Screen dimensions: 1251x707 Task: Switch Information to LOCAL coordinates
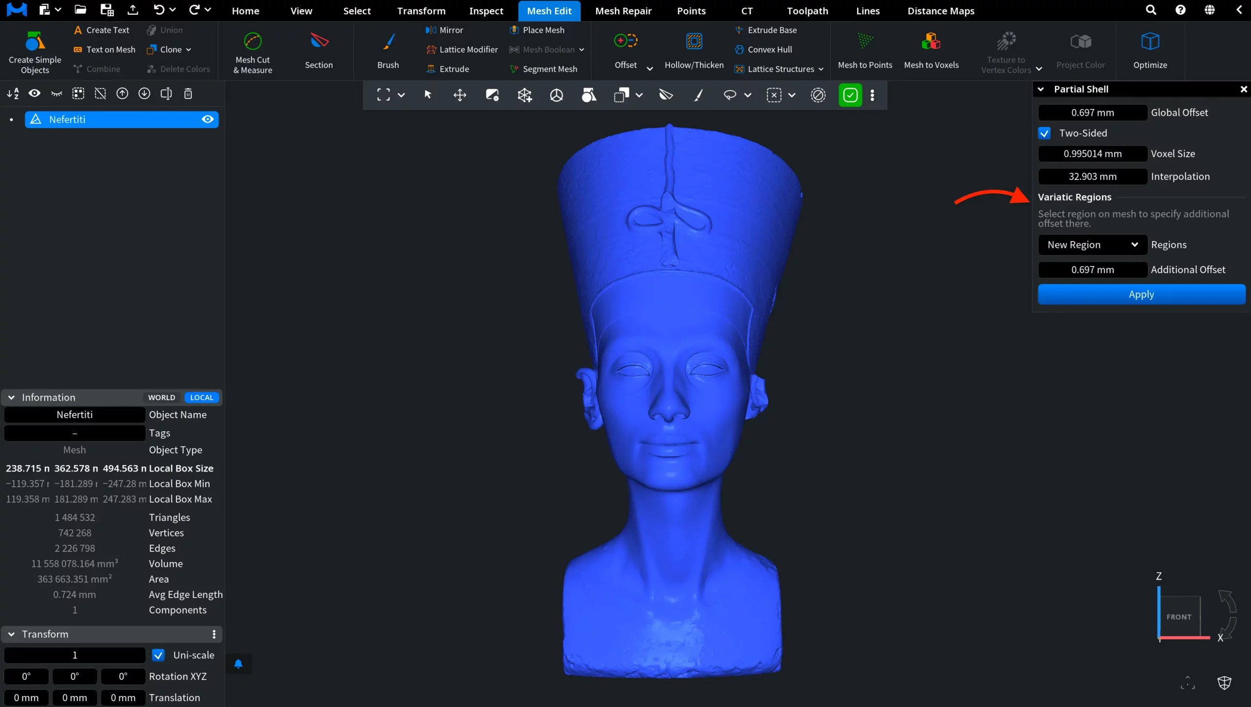pos(202,398)
